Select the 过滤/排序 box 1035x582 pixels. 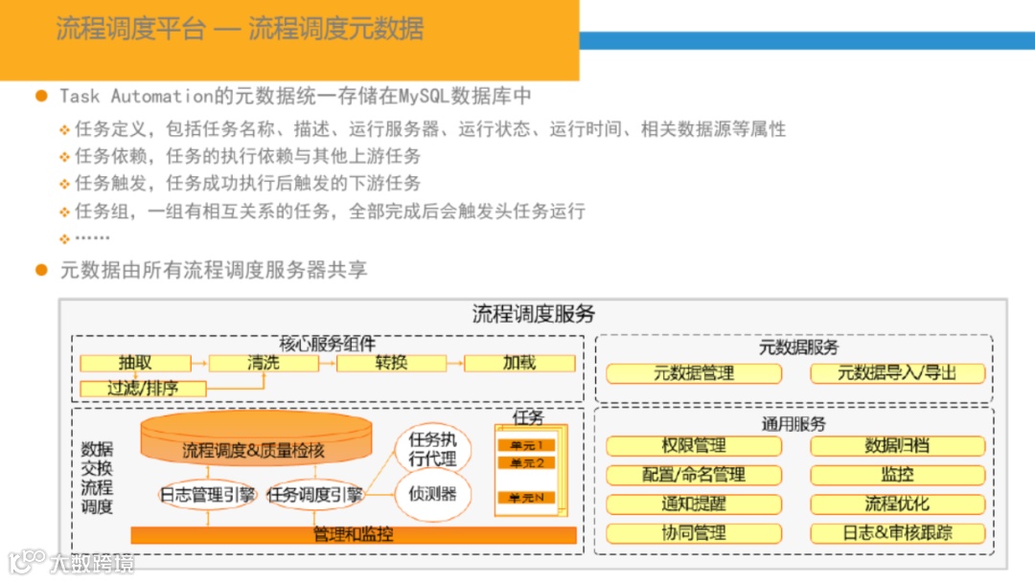(143, 389)
